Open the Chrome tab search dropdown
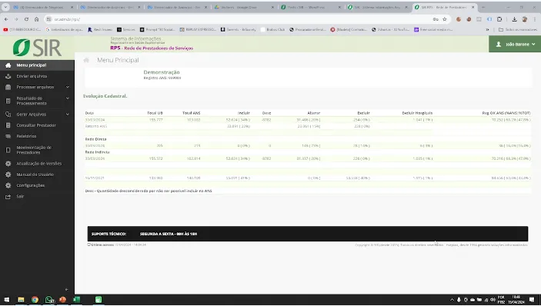Screen dimensions: 541x306 point(5,7)
